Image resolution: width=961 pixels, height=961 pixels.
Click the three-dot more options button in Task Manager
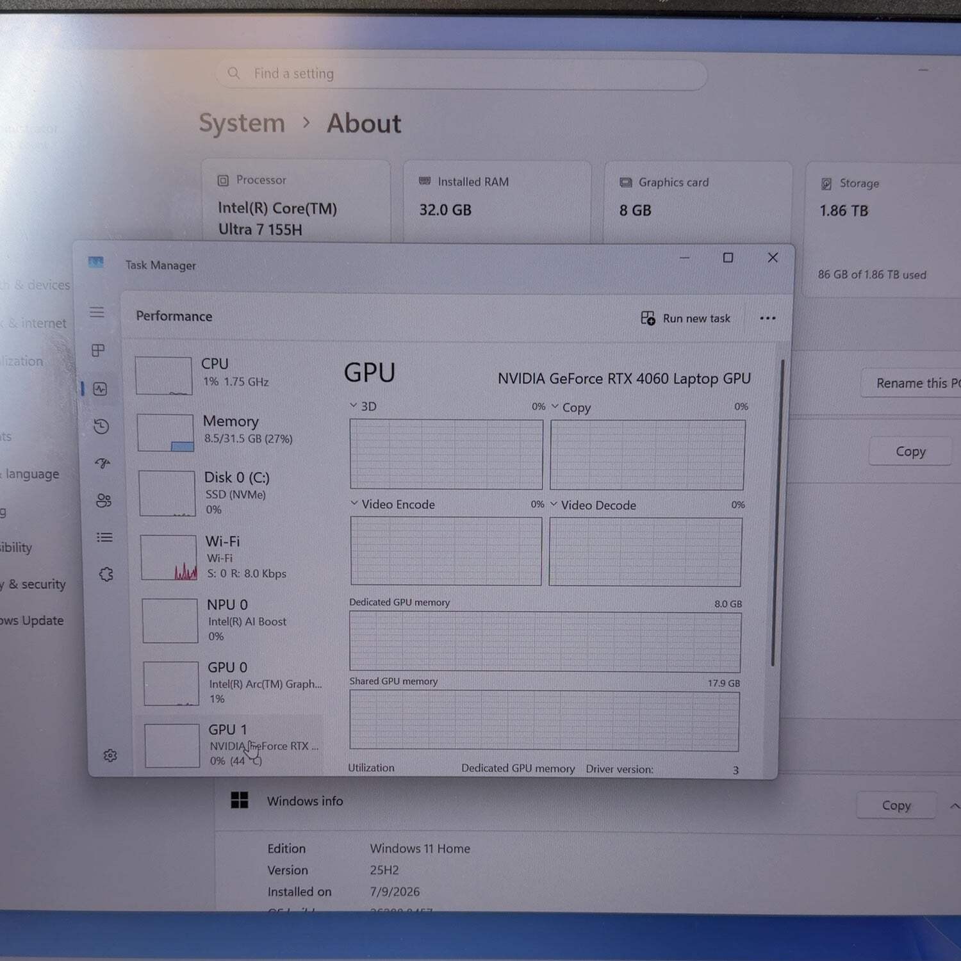point(768,318)
